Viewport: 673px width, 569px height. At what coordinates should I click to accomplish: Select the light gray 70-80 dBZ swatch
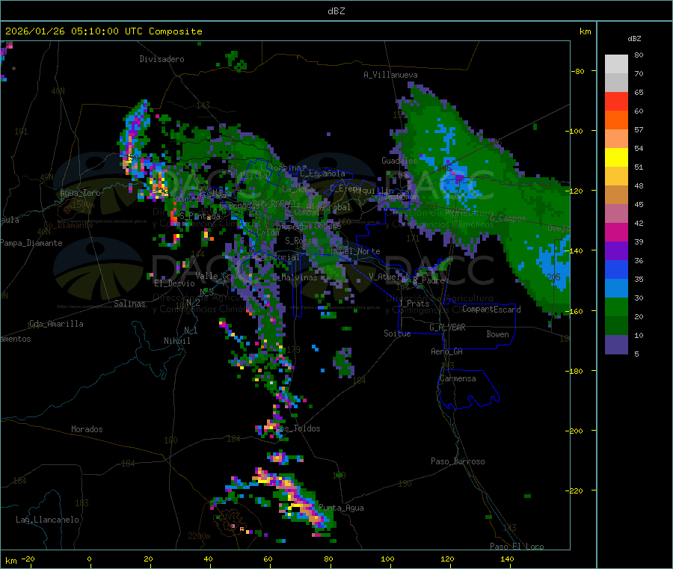coord(616,64)
